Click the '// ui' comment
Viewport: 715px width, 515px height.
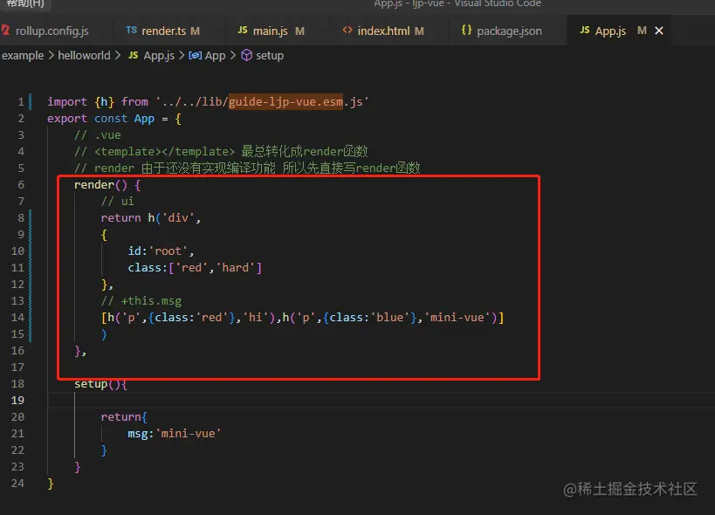(117, 202)
